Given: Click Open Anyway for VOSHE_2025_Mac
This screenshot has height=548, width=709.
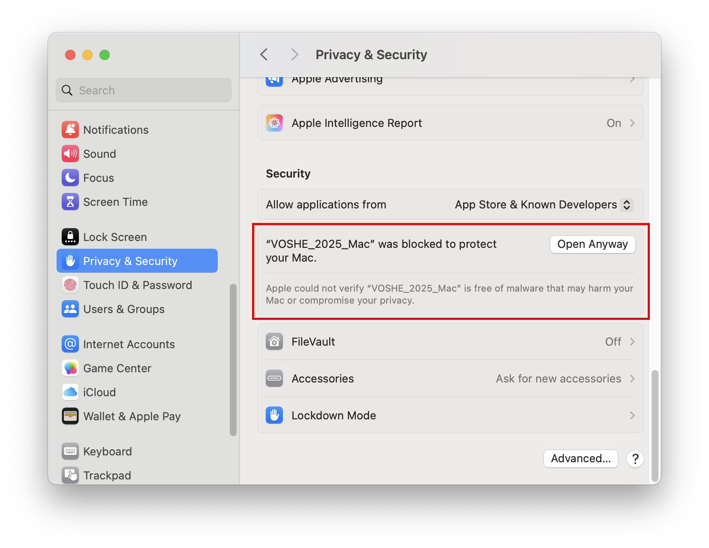Looking at the screenshot, I should tap(592, 244).
